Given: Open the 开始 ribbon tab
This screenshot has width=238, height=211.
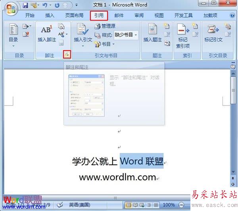Looking at the screenshot, I should (30, 16).
